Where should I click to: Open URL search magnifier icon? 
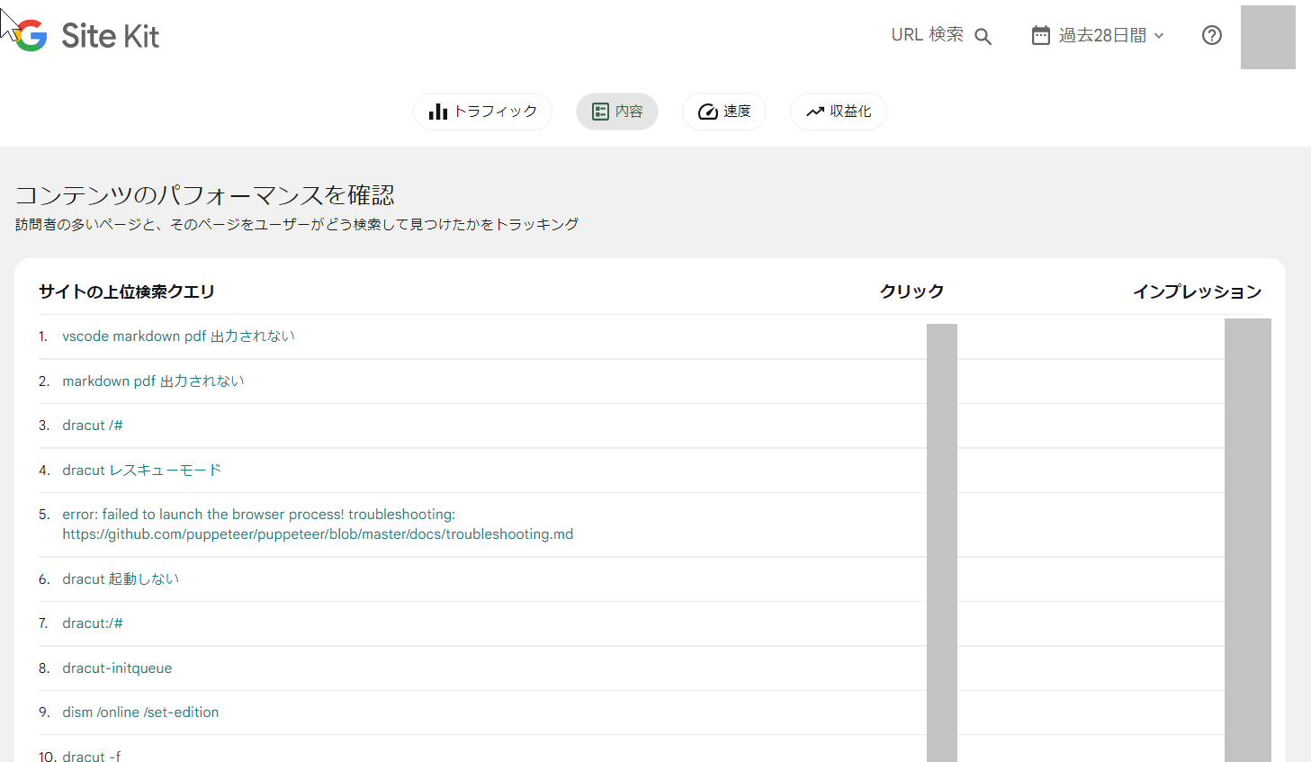coord(983,36)
